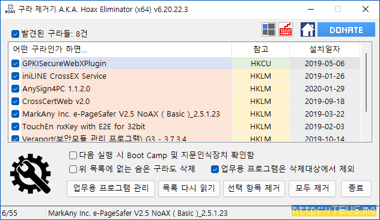Close the Hoax Eliminator window

click(366, 9)
